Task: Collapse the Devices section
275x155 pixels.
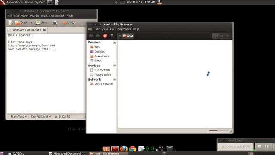Action: 115,65
